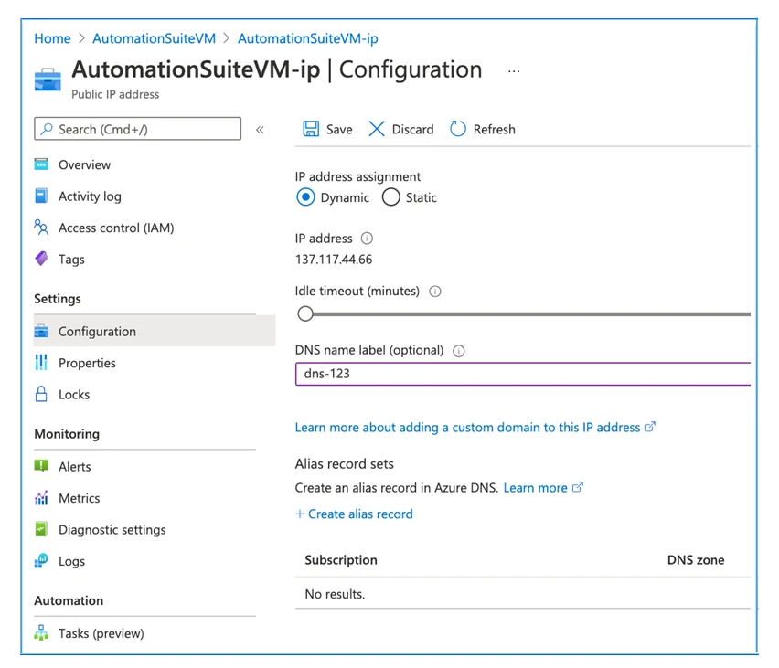Click the Idle timeout slider handle

click(305, 313)
